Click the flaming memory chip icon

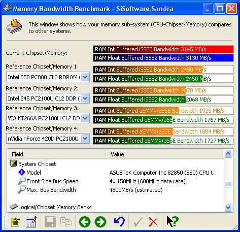coord(14,26)
